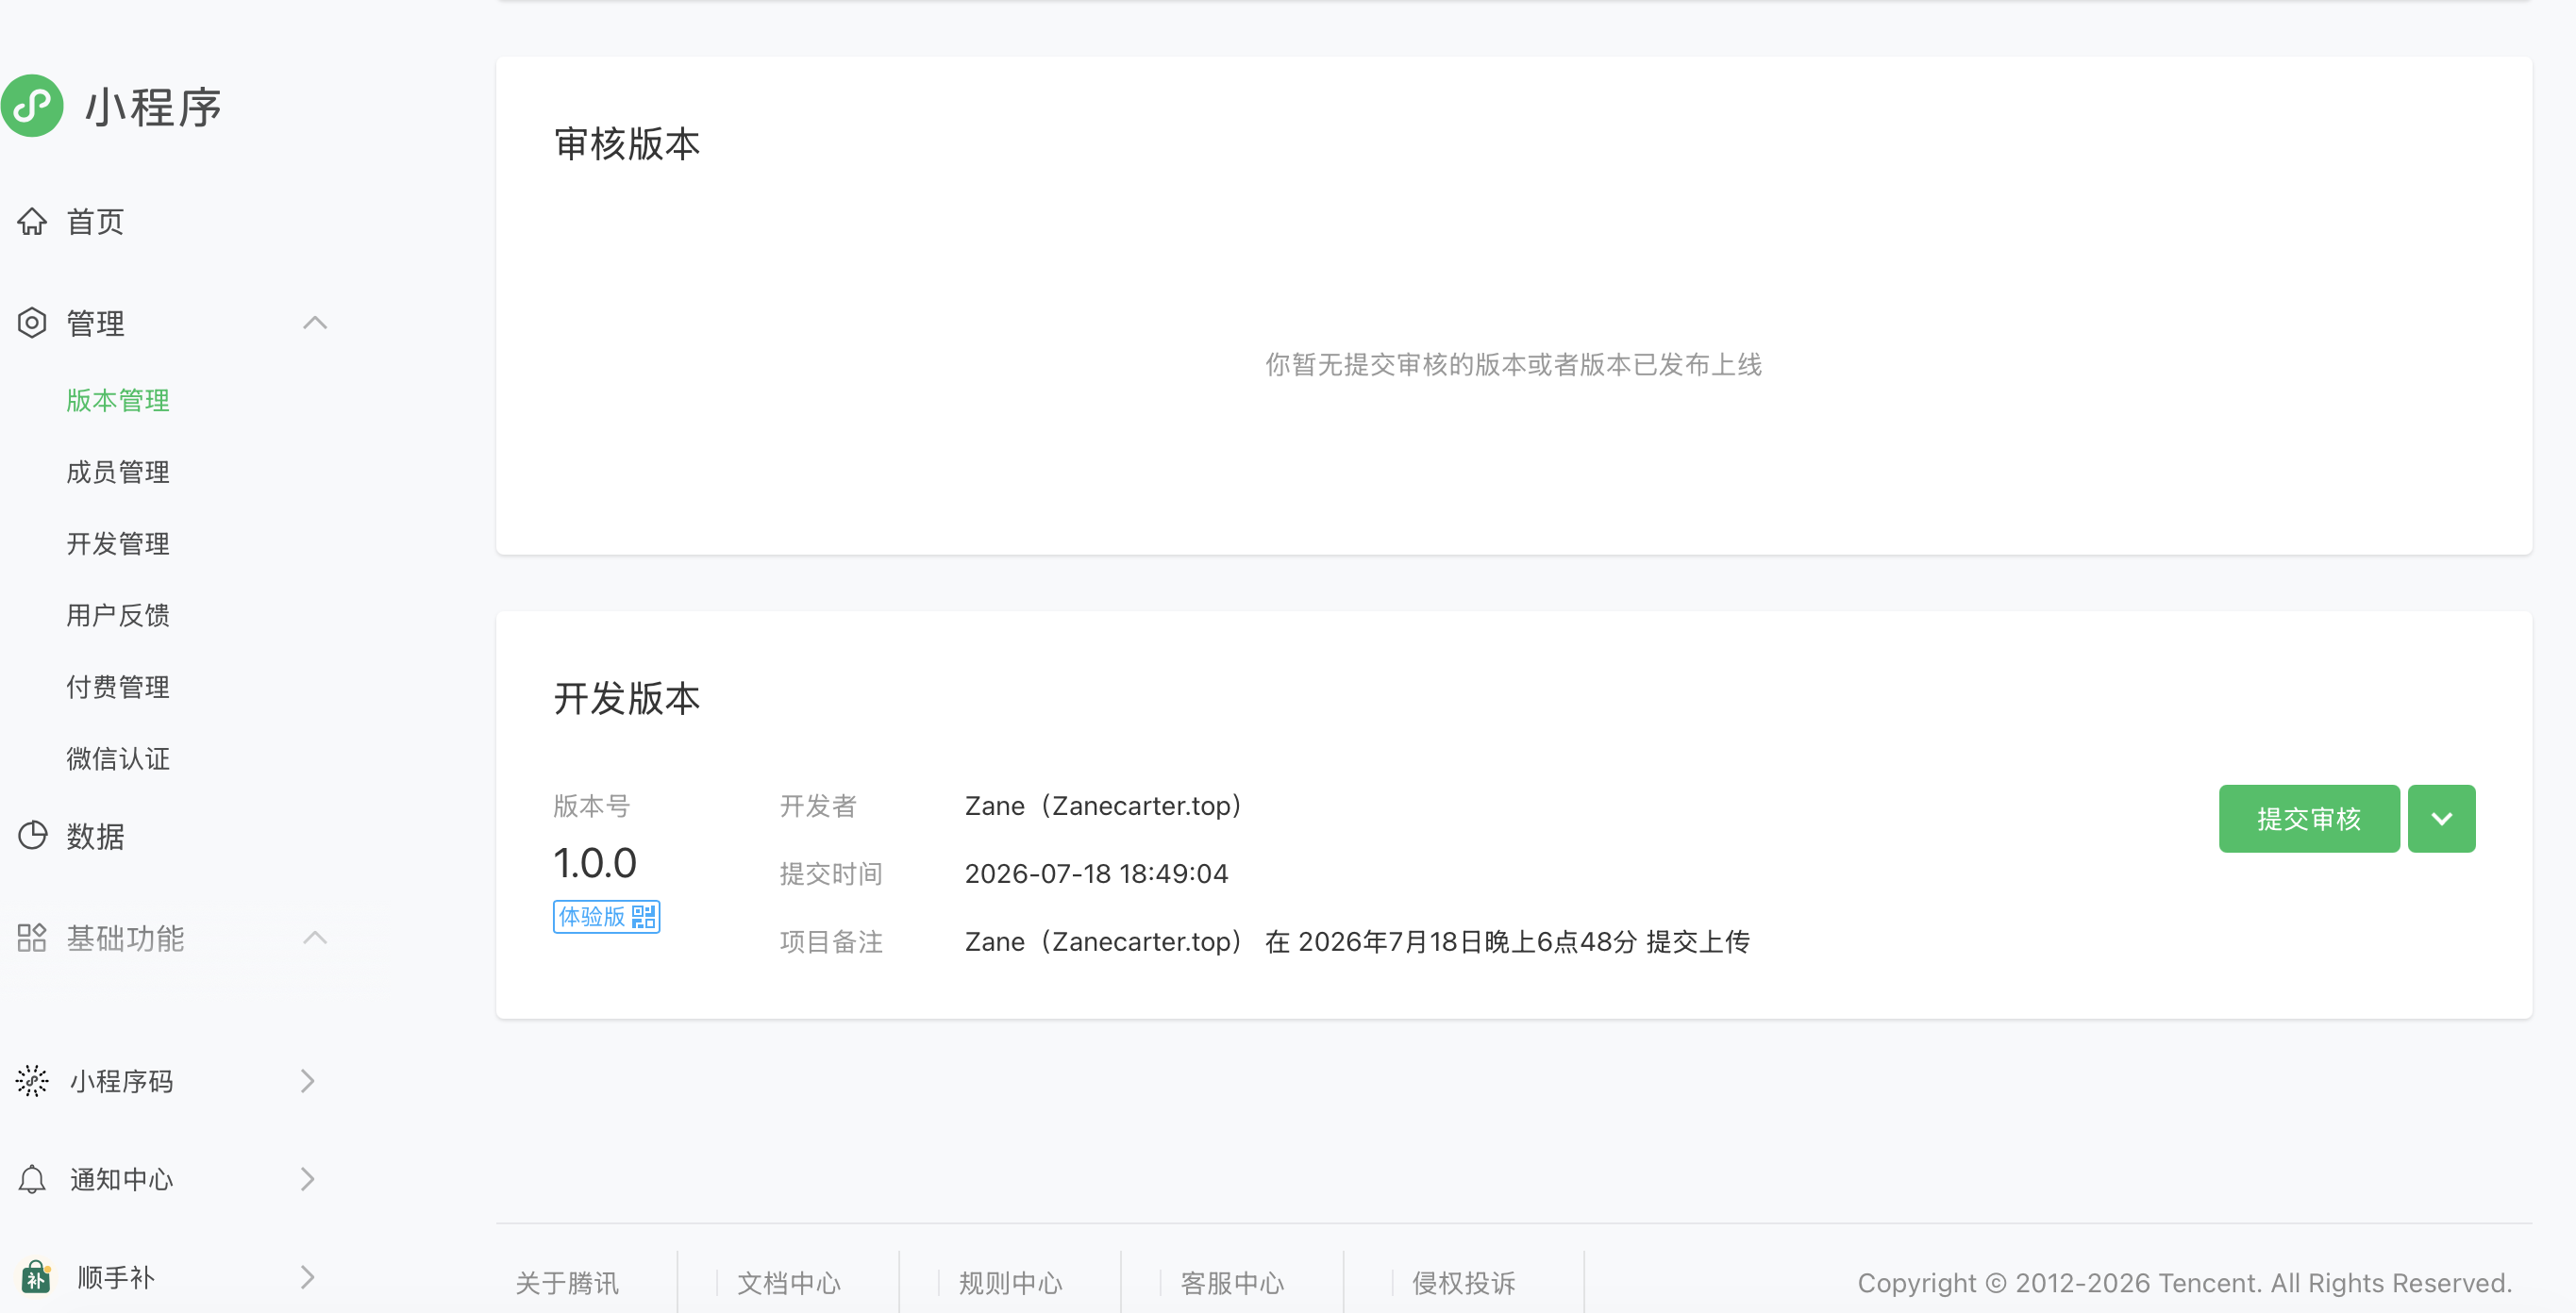
Task: Click the Tencent copyright notice
Action: [2185, 1283]
